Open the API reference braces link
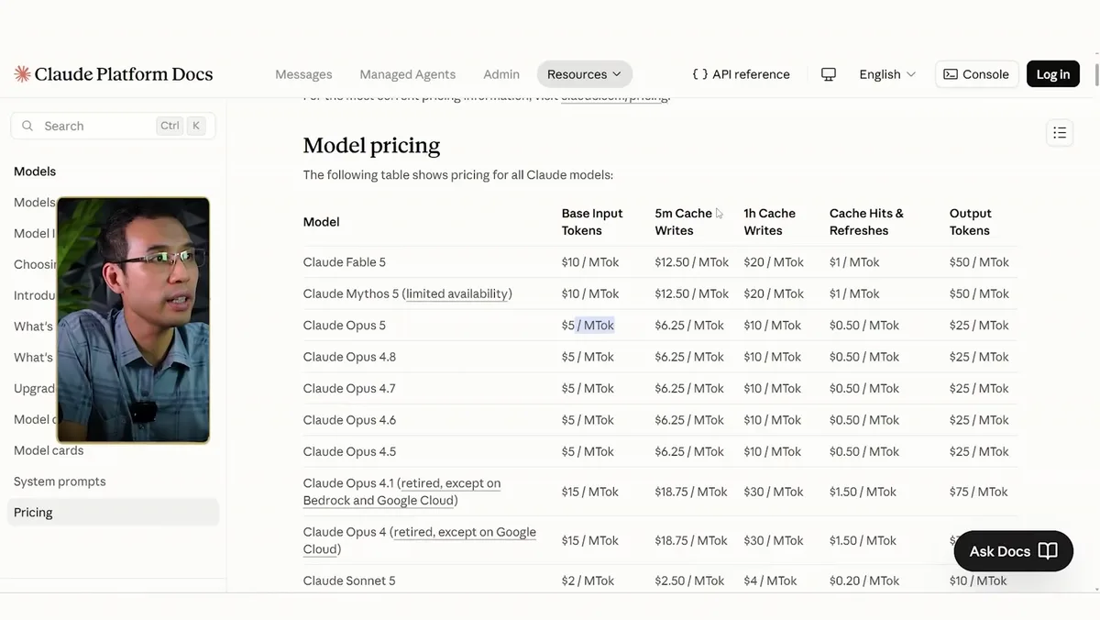The image size is (1100, 620). pyautogui.click(x=741, y=74)
